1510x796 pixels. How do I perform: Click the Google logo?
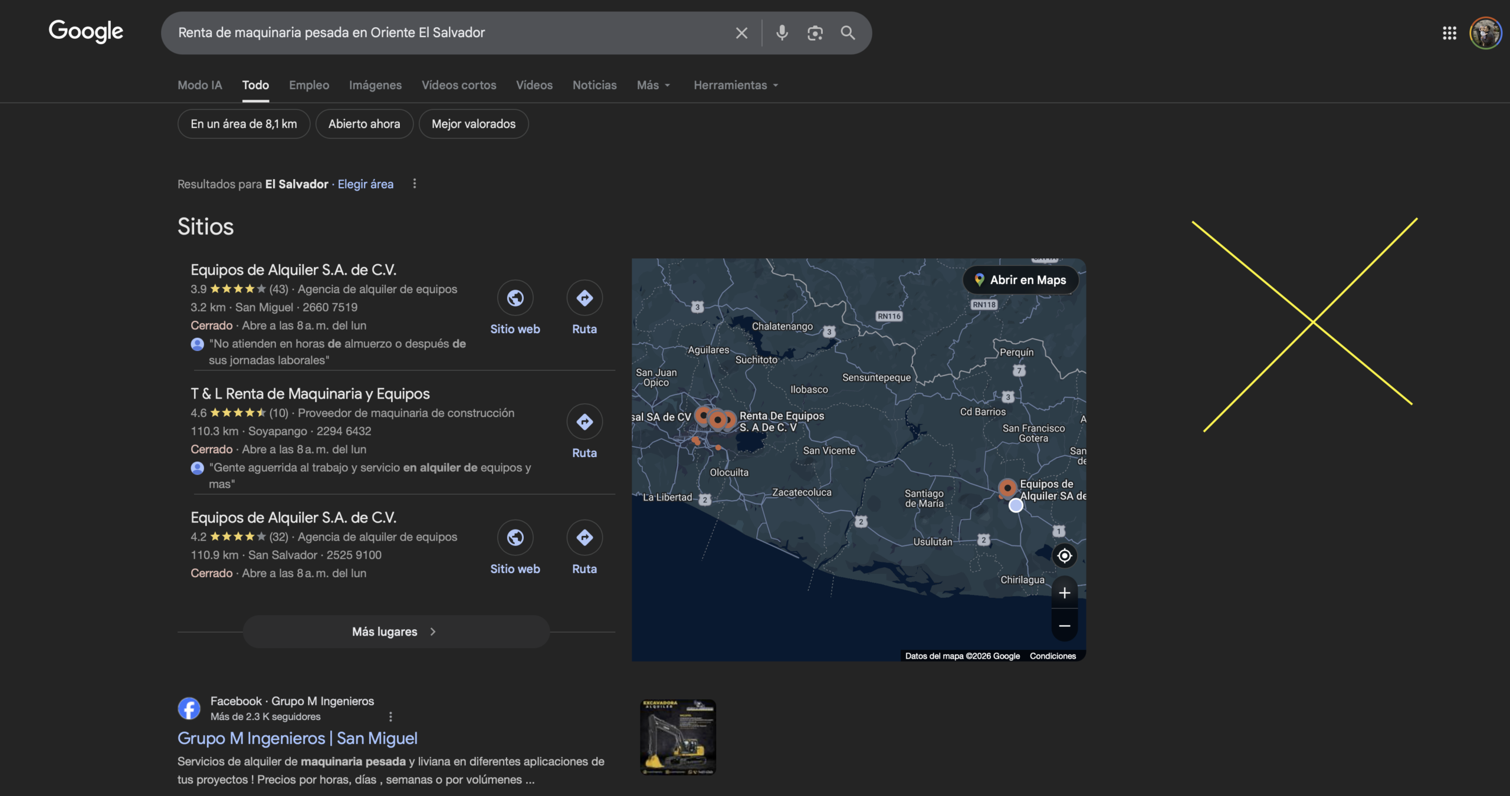pos(86,32)
